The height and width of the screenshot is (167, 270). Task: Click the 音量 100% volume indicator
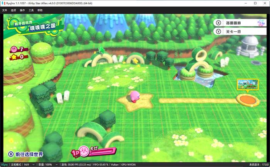click(49, 164)
